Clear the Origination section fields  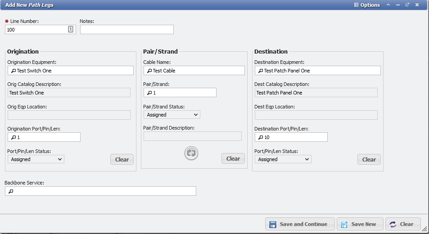click(122, 159)
